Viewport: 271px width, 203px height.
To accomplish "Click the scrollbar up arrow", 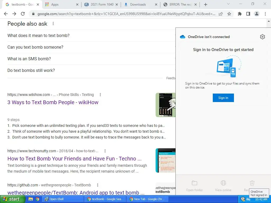I will (269, 21).
